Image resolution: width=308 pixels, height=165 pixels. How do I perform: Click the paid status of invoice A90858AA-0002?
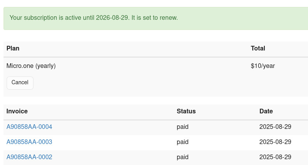pos(183,157)
